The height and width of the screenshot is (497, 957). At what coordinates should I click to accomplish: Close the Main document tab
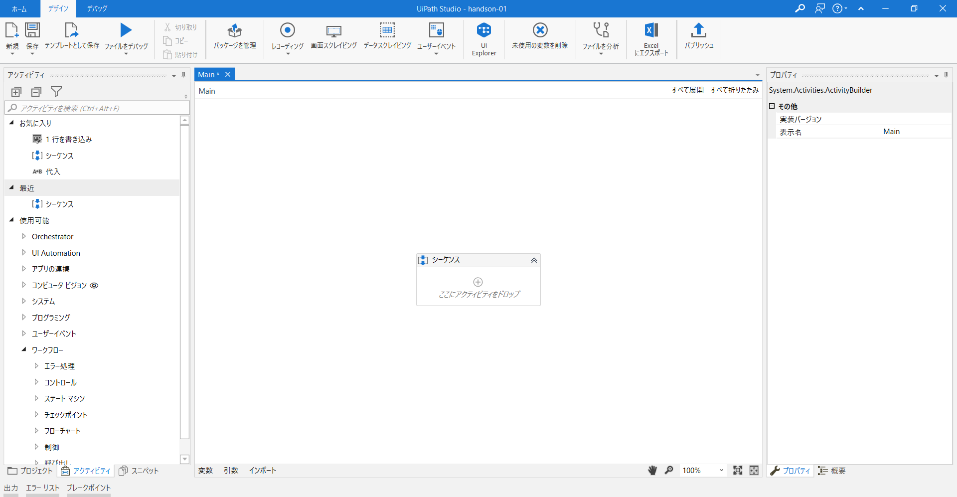228,74
